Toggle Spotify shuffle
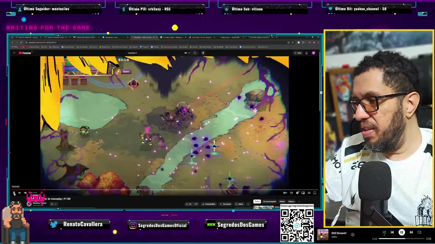The width and height of the screenshot is (435, 244). (x=384, y=232)
